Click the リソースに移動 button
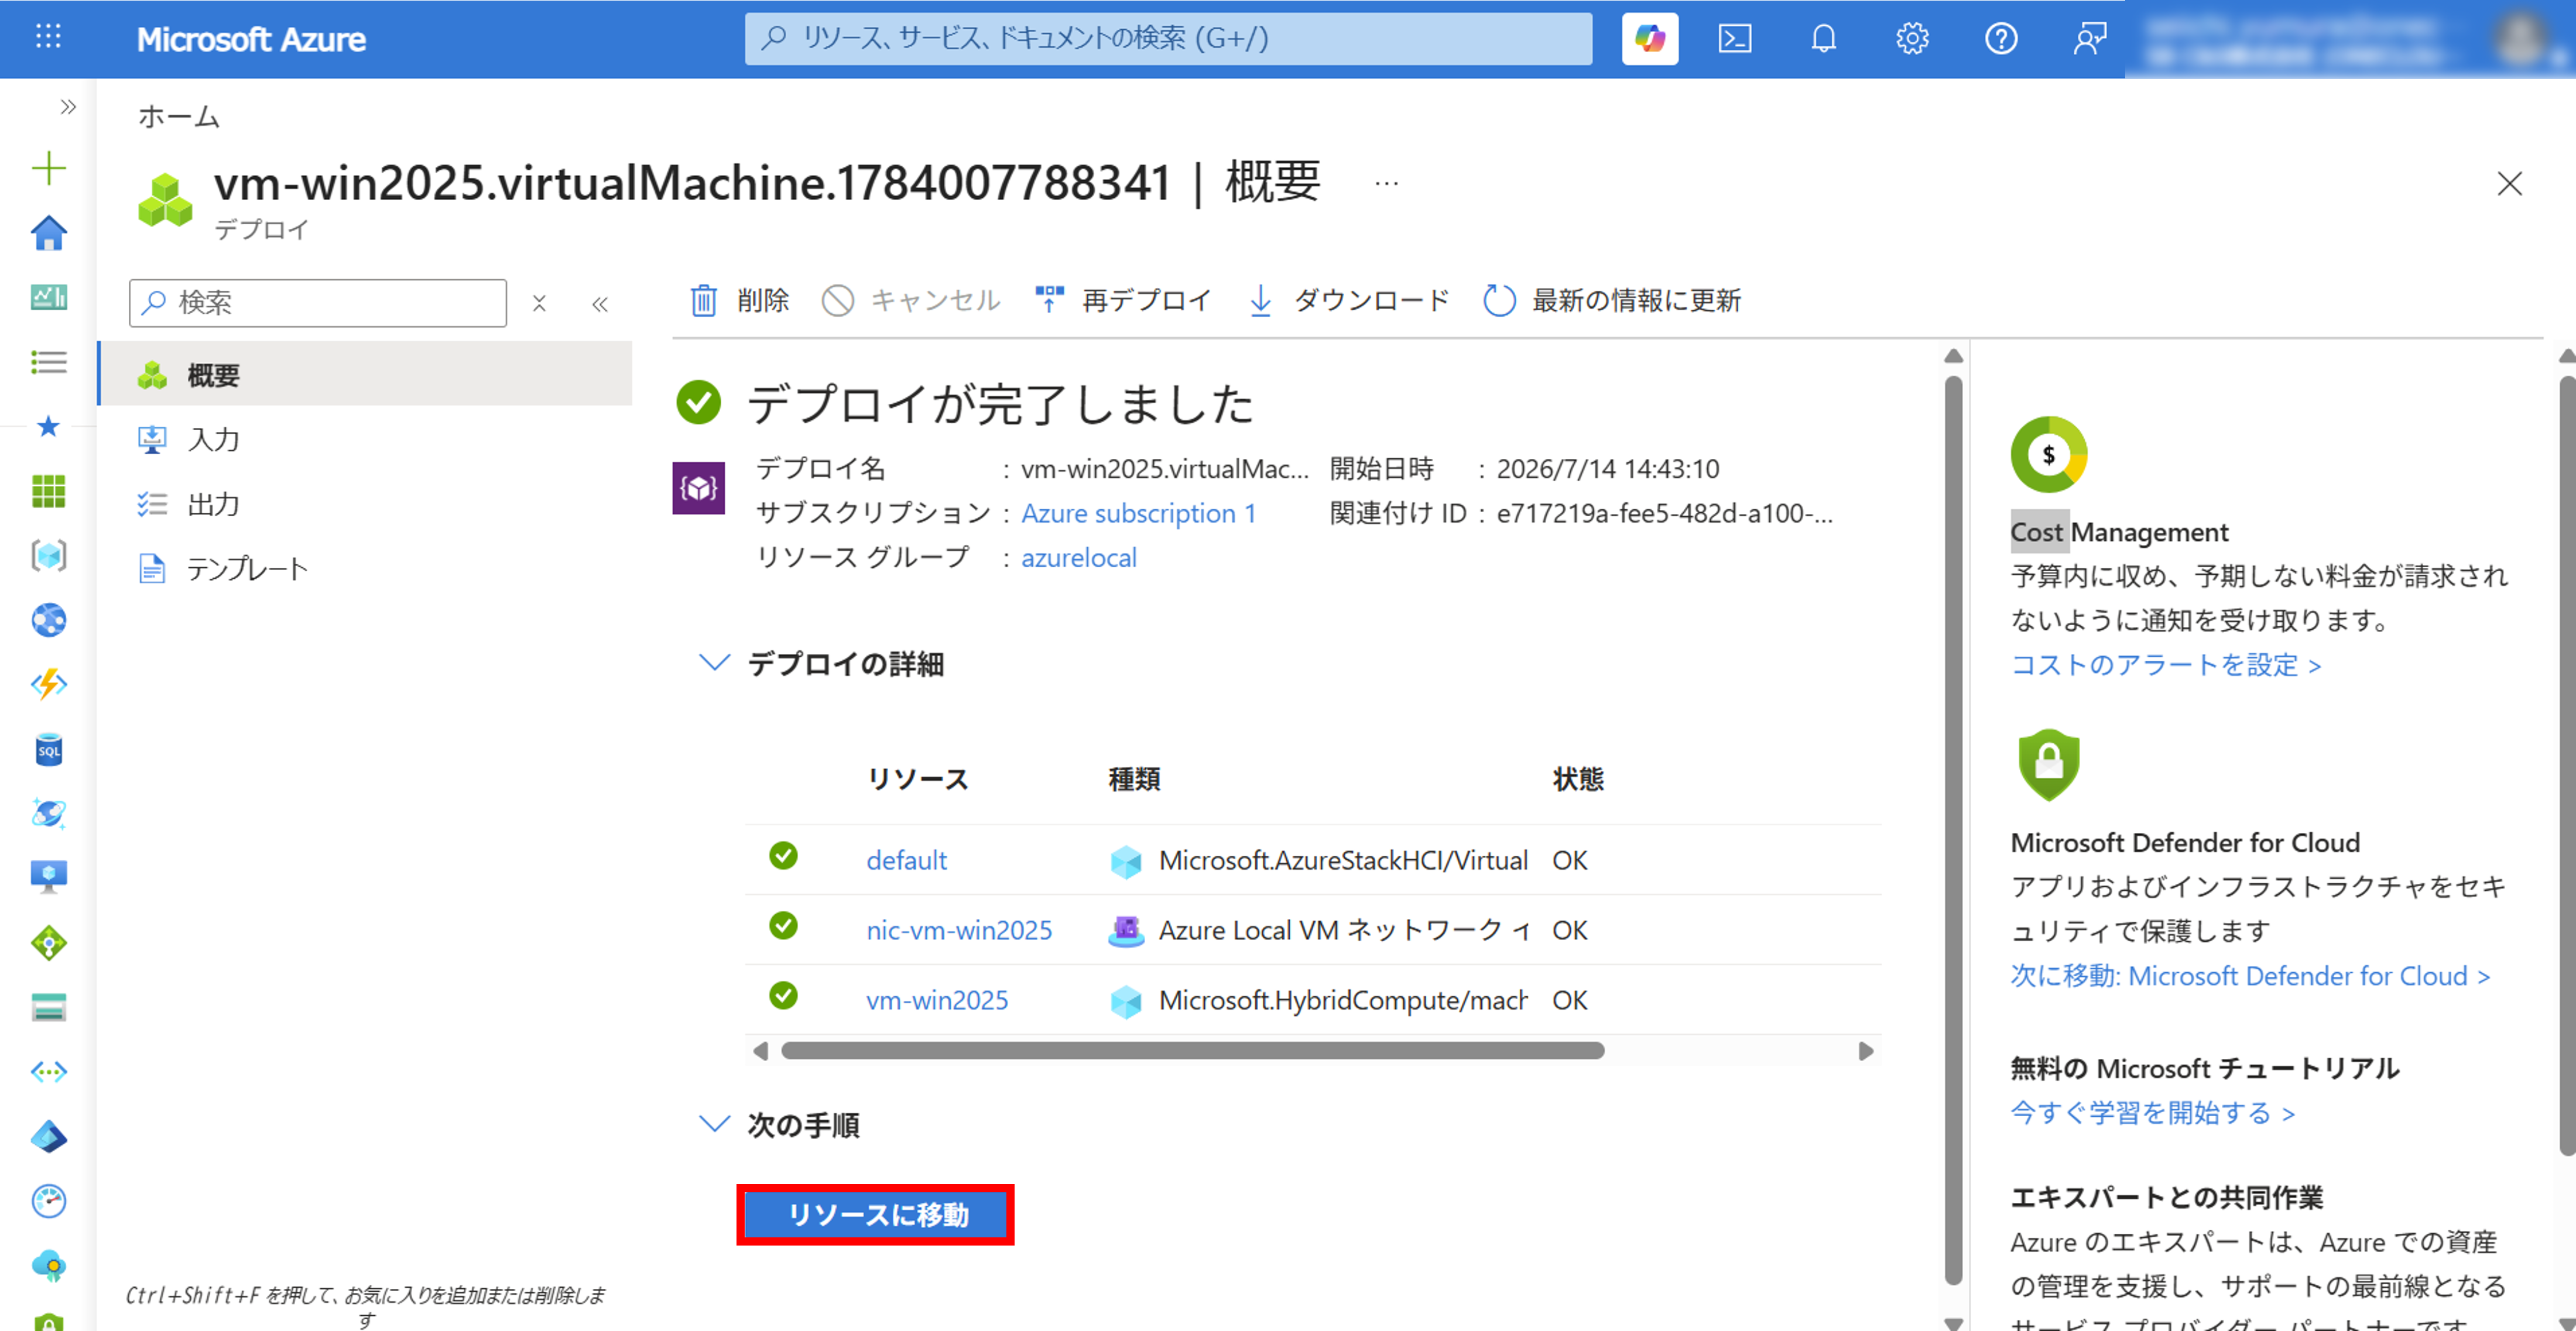The height and width of the screenshot is (1331, 2576). (x=876, y=1215)
